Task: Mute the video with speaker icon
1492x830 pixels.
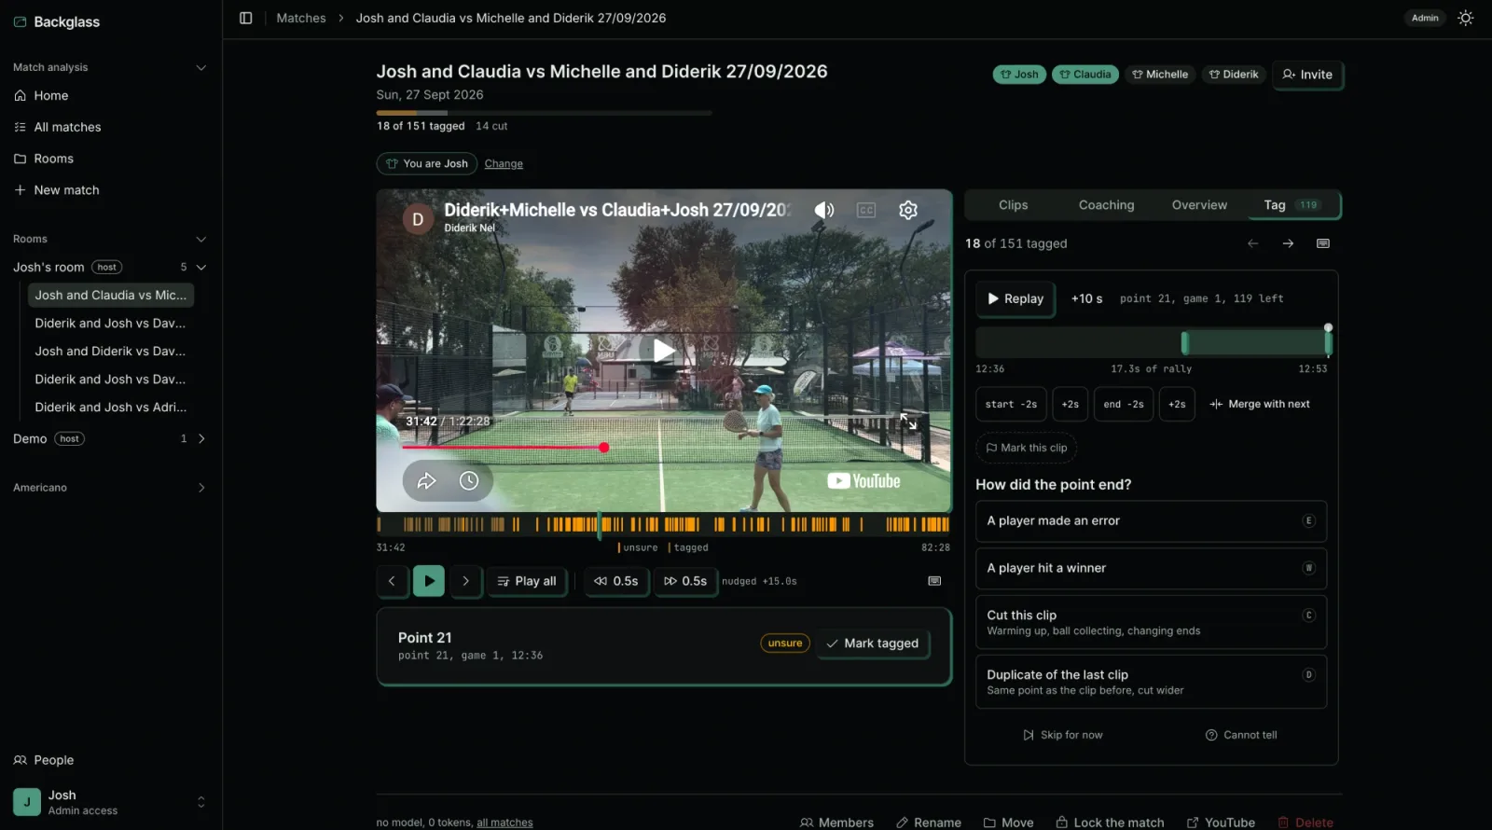Action: [824, 210]
